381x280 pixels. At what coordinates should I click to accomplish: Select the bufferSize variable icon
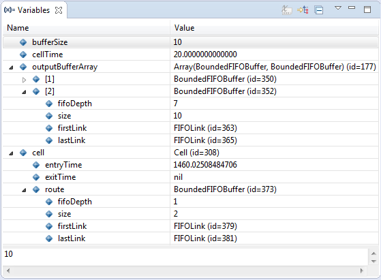[23, 42]
